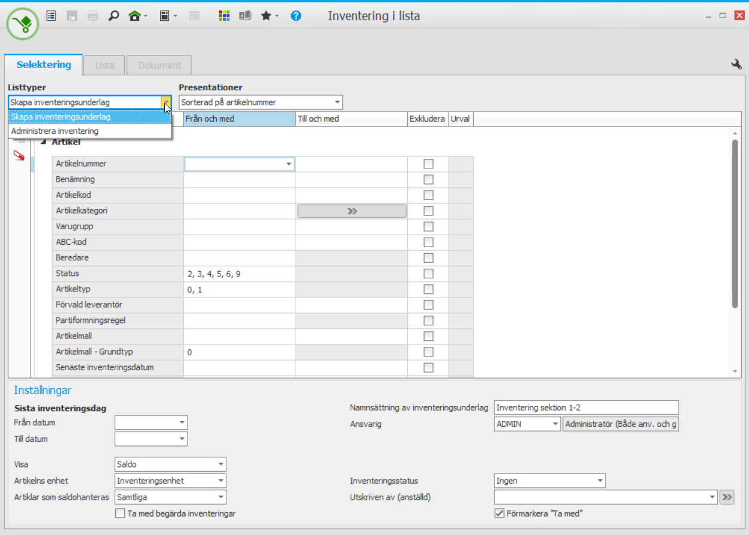Enable 'Ta med begärda inventeringar' checkbox
Viewport: 749px width, 535px height.
(120, 513)
